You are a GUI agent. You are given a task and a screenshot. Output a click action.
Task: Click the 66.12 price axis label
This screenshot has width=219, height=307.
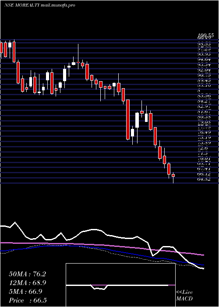(x=205, y=174)
